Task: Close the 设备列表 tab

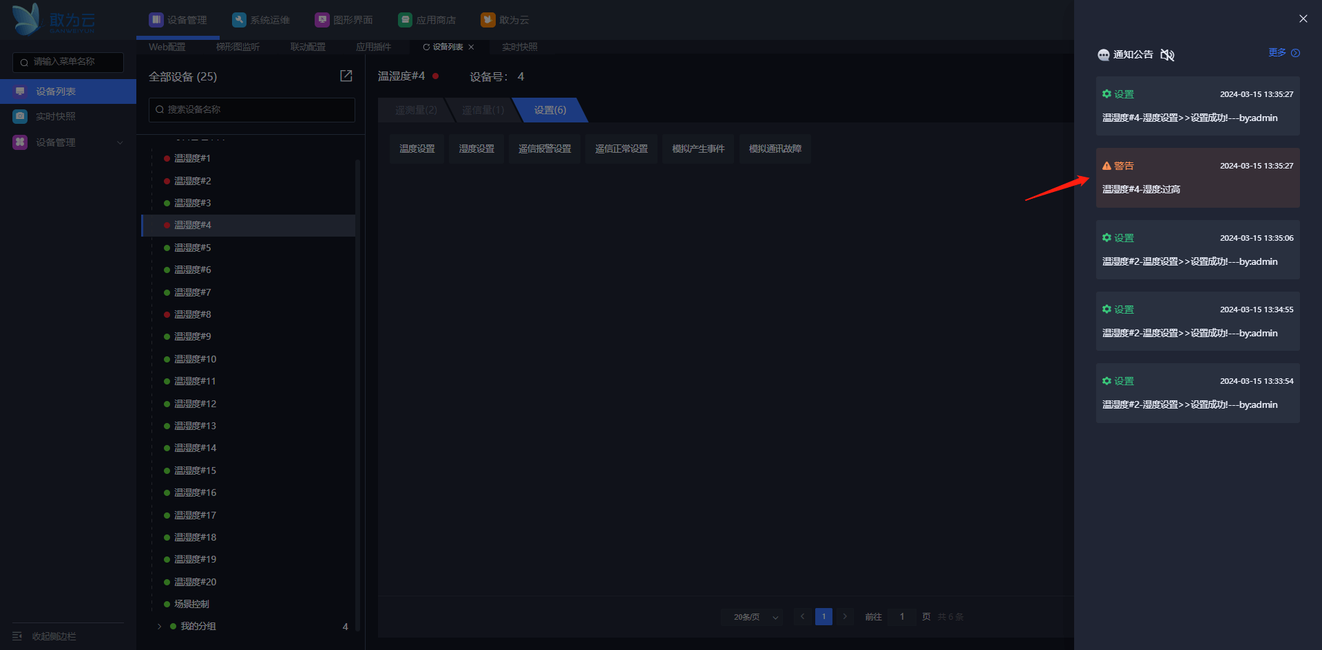Action: tap(471, 47)
